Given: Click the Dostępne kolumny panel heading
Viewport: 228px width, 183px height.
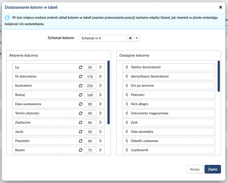Looking at the screenshot, I should pos(134,55).
